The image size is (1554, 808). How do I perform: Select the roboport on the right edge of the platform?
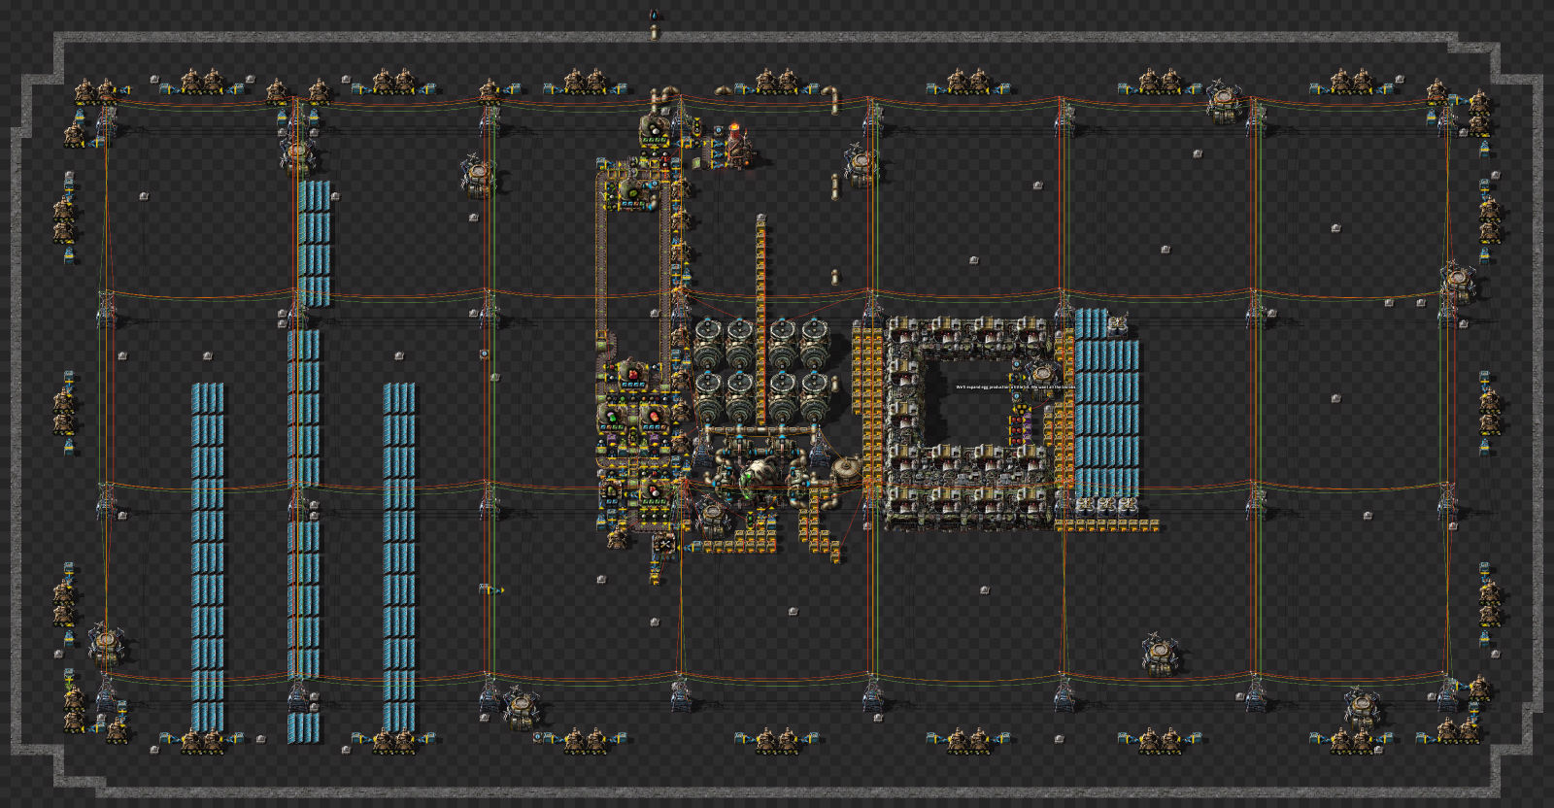(x=1460, y=281)
